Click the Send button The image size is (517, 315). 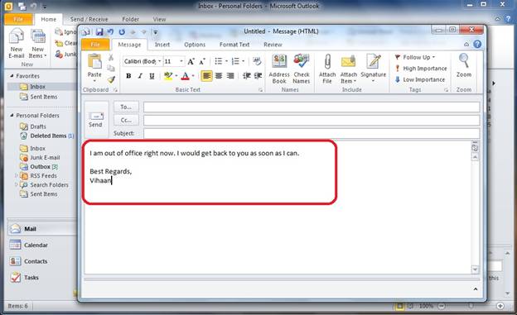[x=95, y=120]
